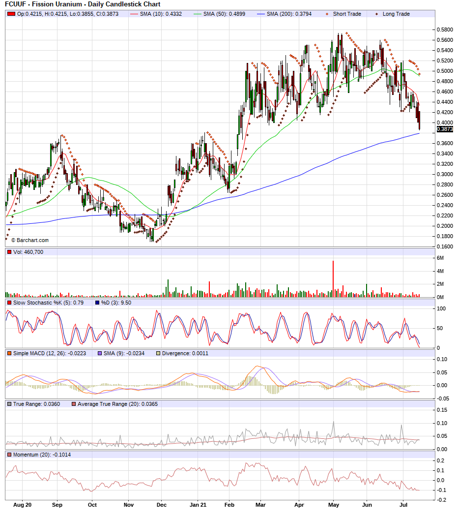Click the red OHLC legend swatch

(x=11, y=14)
